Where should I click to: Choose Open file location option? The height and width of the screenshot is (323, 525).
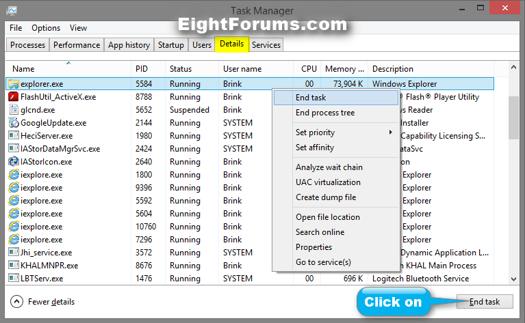(x=336, y=217)
